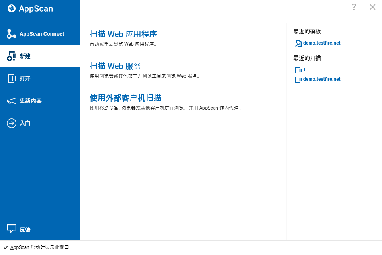The image size is (382, 255).
Task: Click the 新建 scan-plus icon
Action: pos(12,56)
